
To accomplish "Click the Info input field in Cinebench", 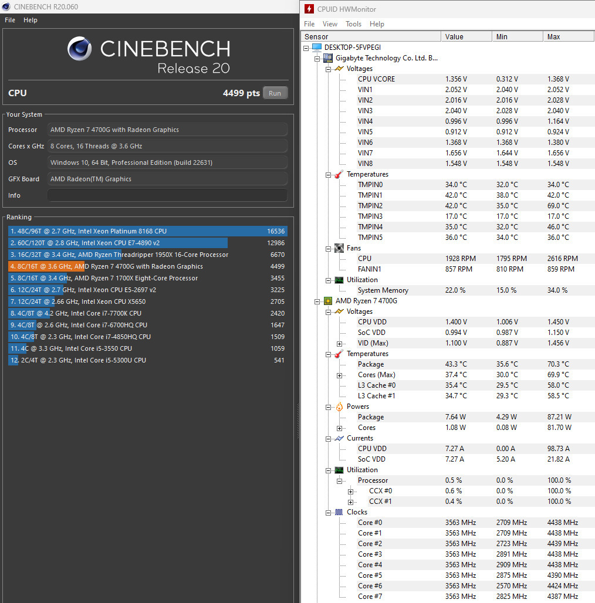I will point(167,195).
